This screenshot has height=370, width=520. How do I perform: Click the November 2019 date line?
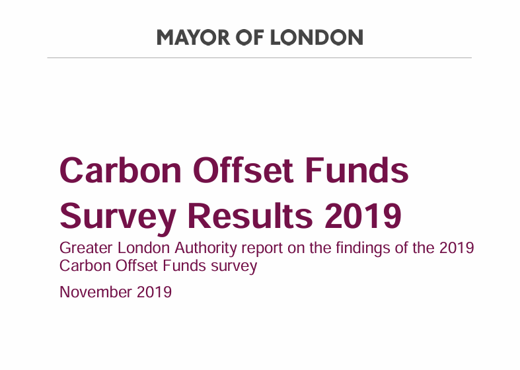point(116,291)
